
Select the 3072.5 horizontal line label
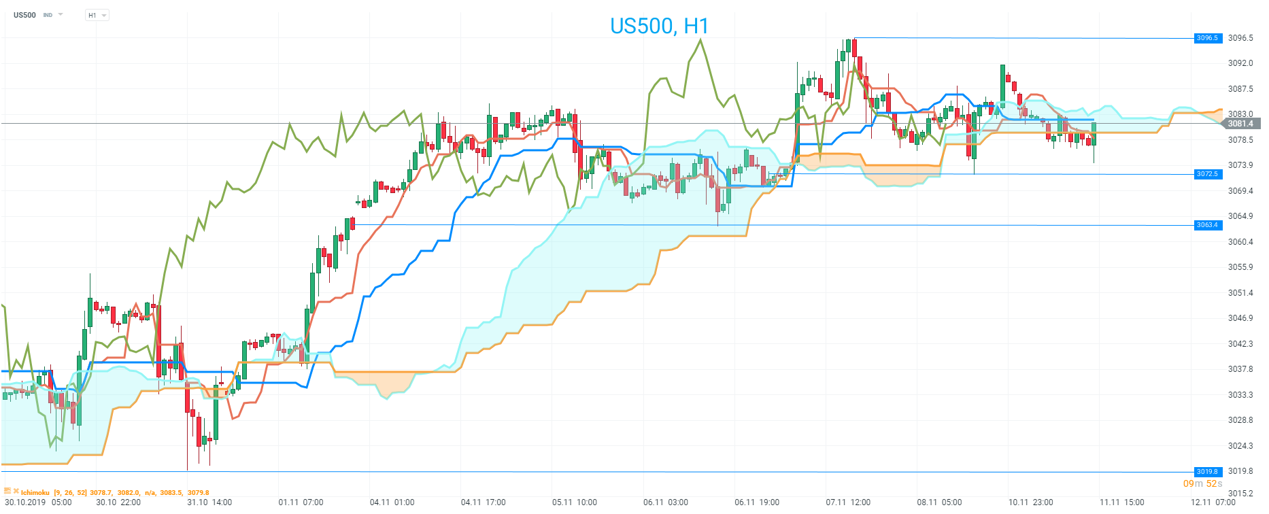(x=1207, y=174)
